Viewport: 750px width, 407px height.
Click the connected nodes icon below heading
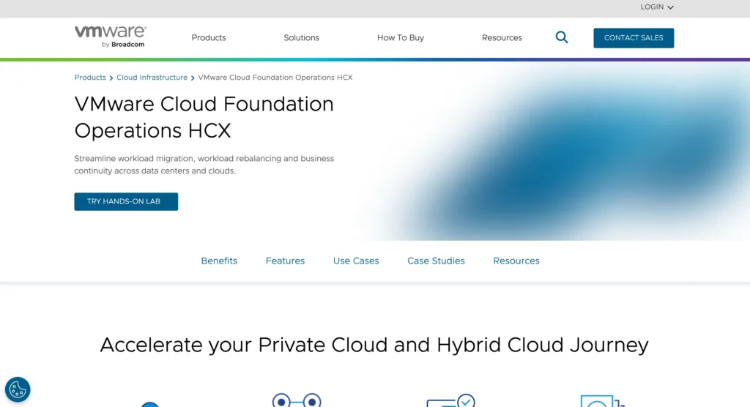pos(297,400)
